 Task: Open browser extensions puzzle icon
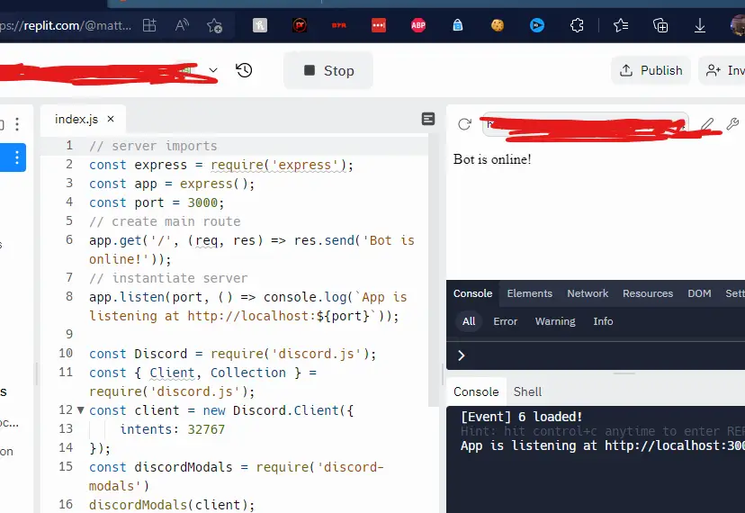click(x=577, y=25)
